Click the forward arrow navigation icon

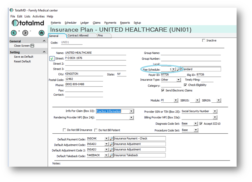pos(25,33)
